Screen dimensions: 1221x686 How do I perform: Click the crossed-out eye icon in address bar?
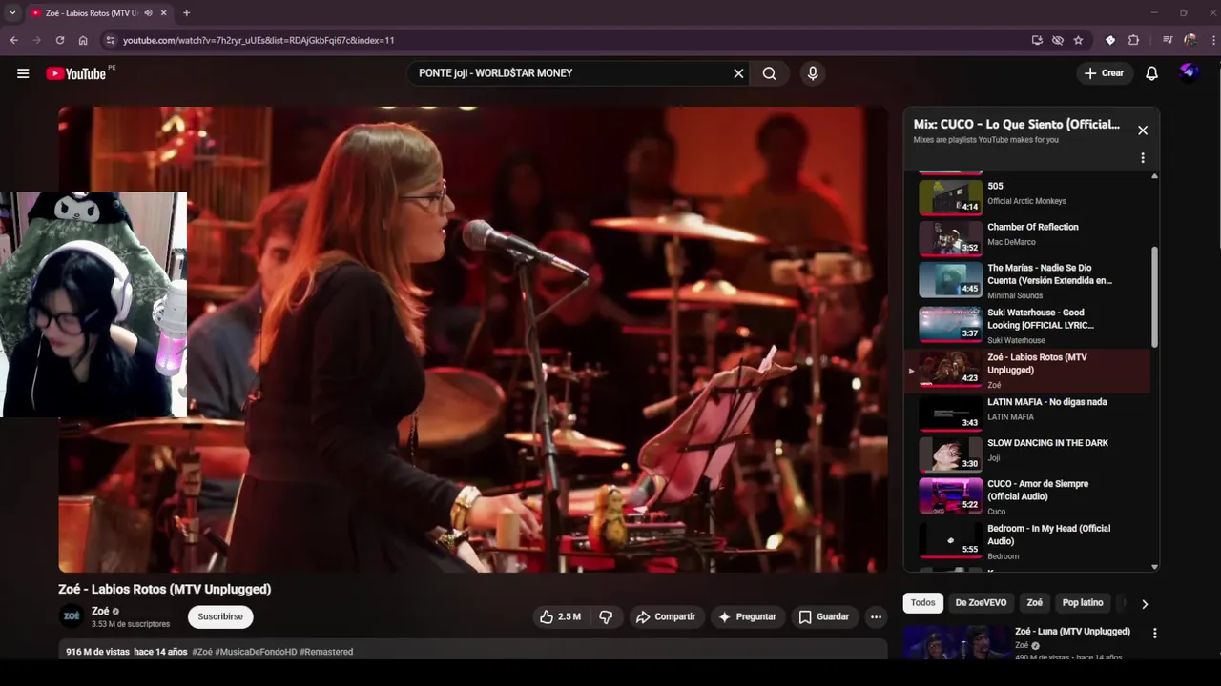tap(1058, 40)
